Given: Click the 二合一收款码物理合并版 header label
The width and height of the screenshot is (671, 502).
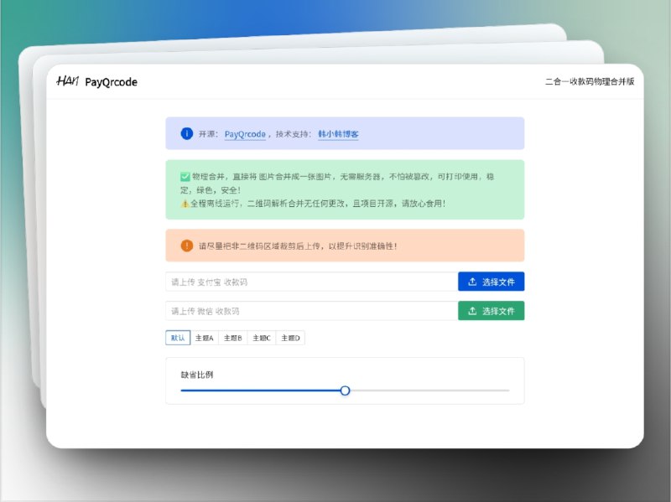Looking at the screenshot, I should [x=589, y=81].
